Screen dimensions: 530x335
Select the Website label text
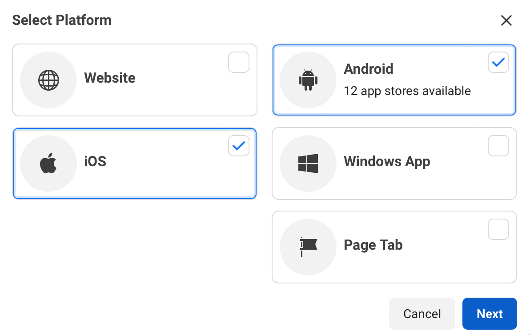coord(110,78)
